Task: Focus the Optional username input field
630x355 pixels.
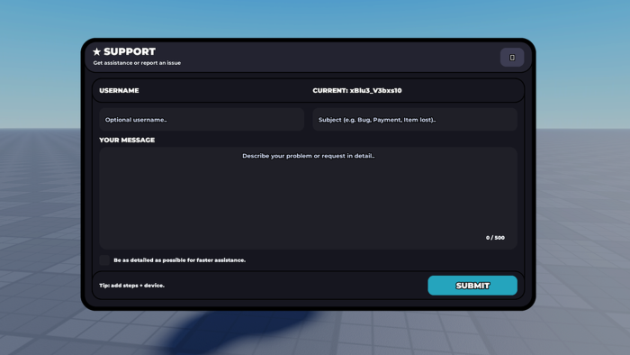Action: pyautogui.click(x=202, y=120)
